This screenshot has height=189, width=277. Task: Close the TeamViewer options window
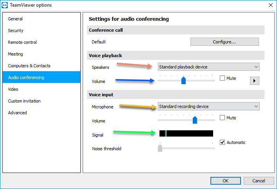270,5
